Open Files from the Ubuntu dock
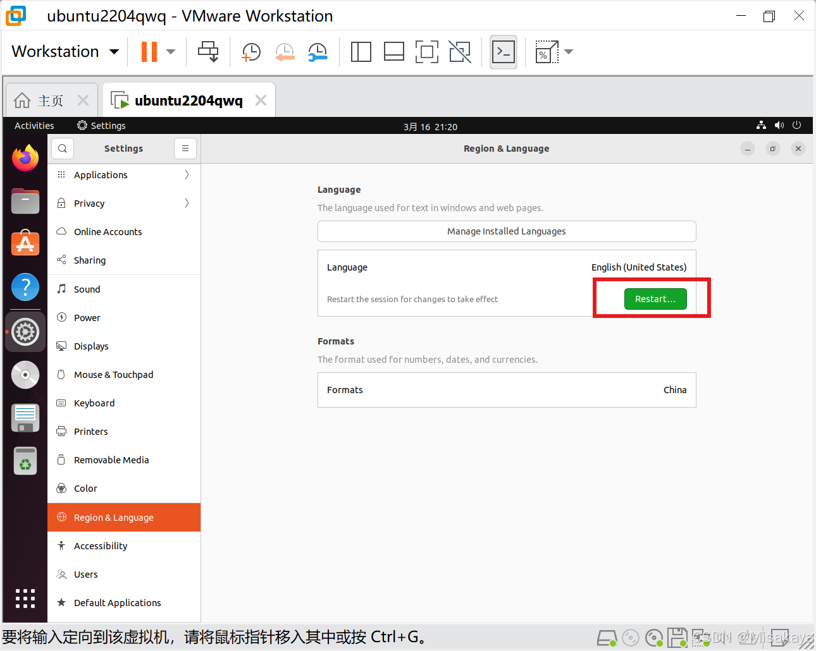Image resolution: width=816 pixels, height=651 pixels. [25, 201]
